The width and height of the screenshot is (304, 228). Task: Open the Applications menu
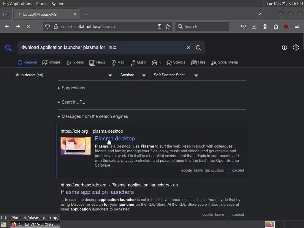tap(21, 4)
